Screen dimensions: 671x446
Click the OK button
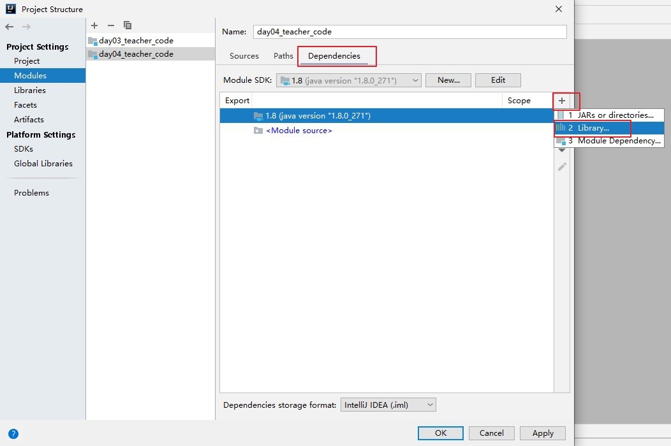pos(440,433)
